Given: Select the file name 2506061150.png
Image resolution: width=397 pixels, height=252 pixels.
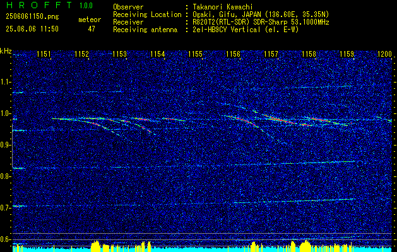Looking at the screenshot, I should (32, 16).
